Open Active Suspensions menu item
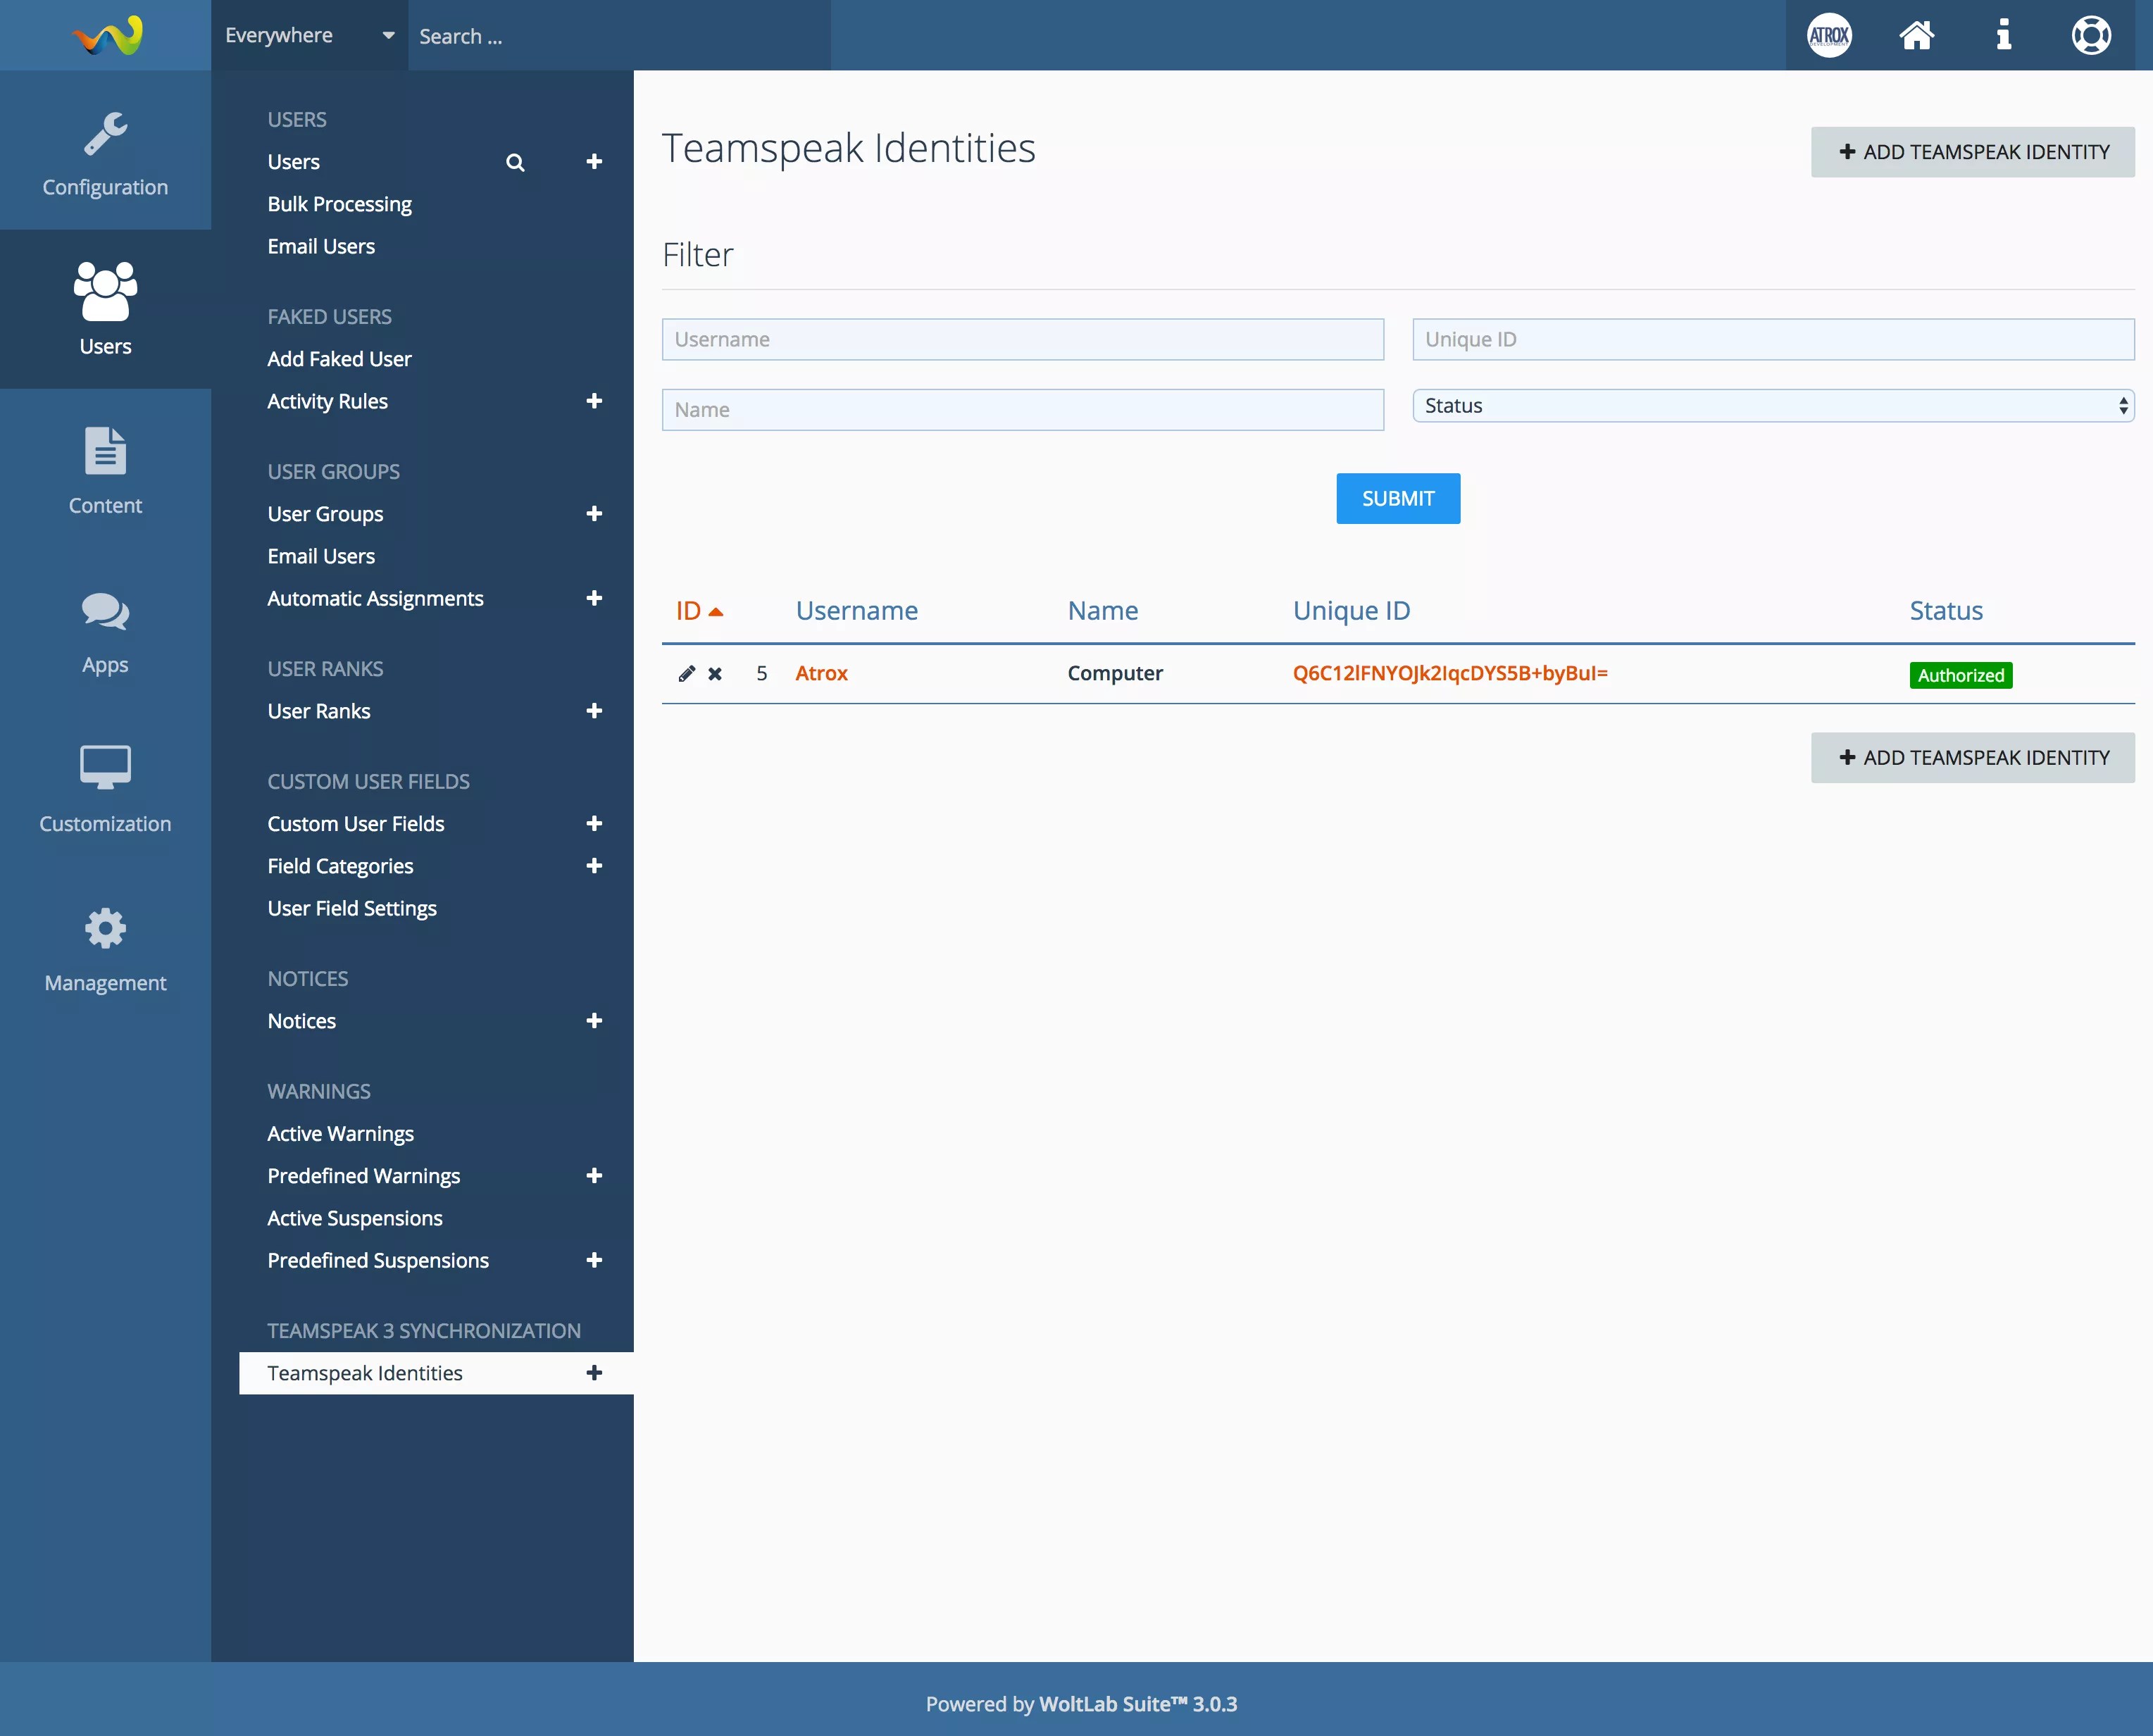This screenshot has width=2153, height=1736. (x=354, y=1218)
